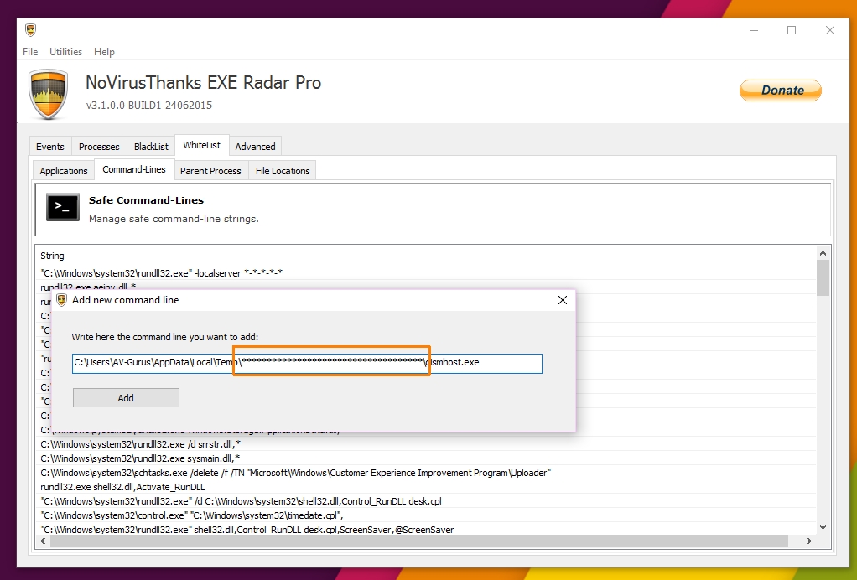This screenshot has height=580, width=857.
Task: Select the schtasks.exe /delete Uploader row
Action: point(426,473)
